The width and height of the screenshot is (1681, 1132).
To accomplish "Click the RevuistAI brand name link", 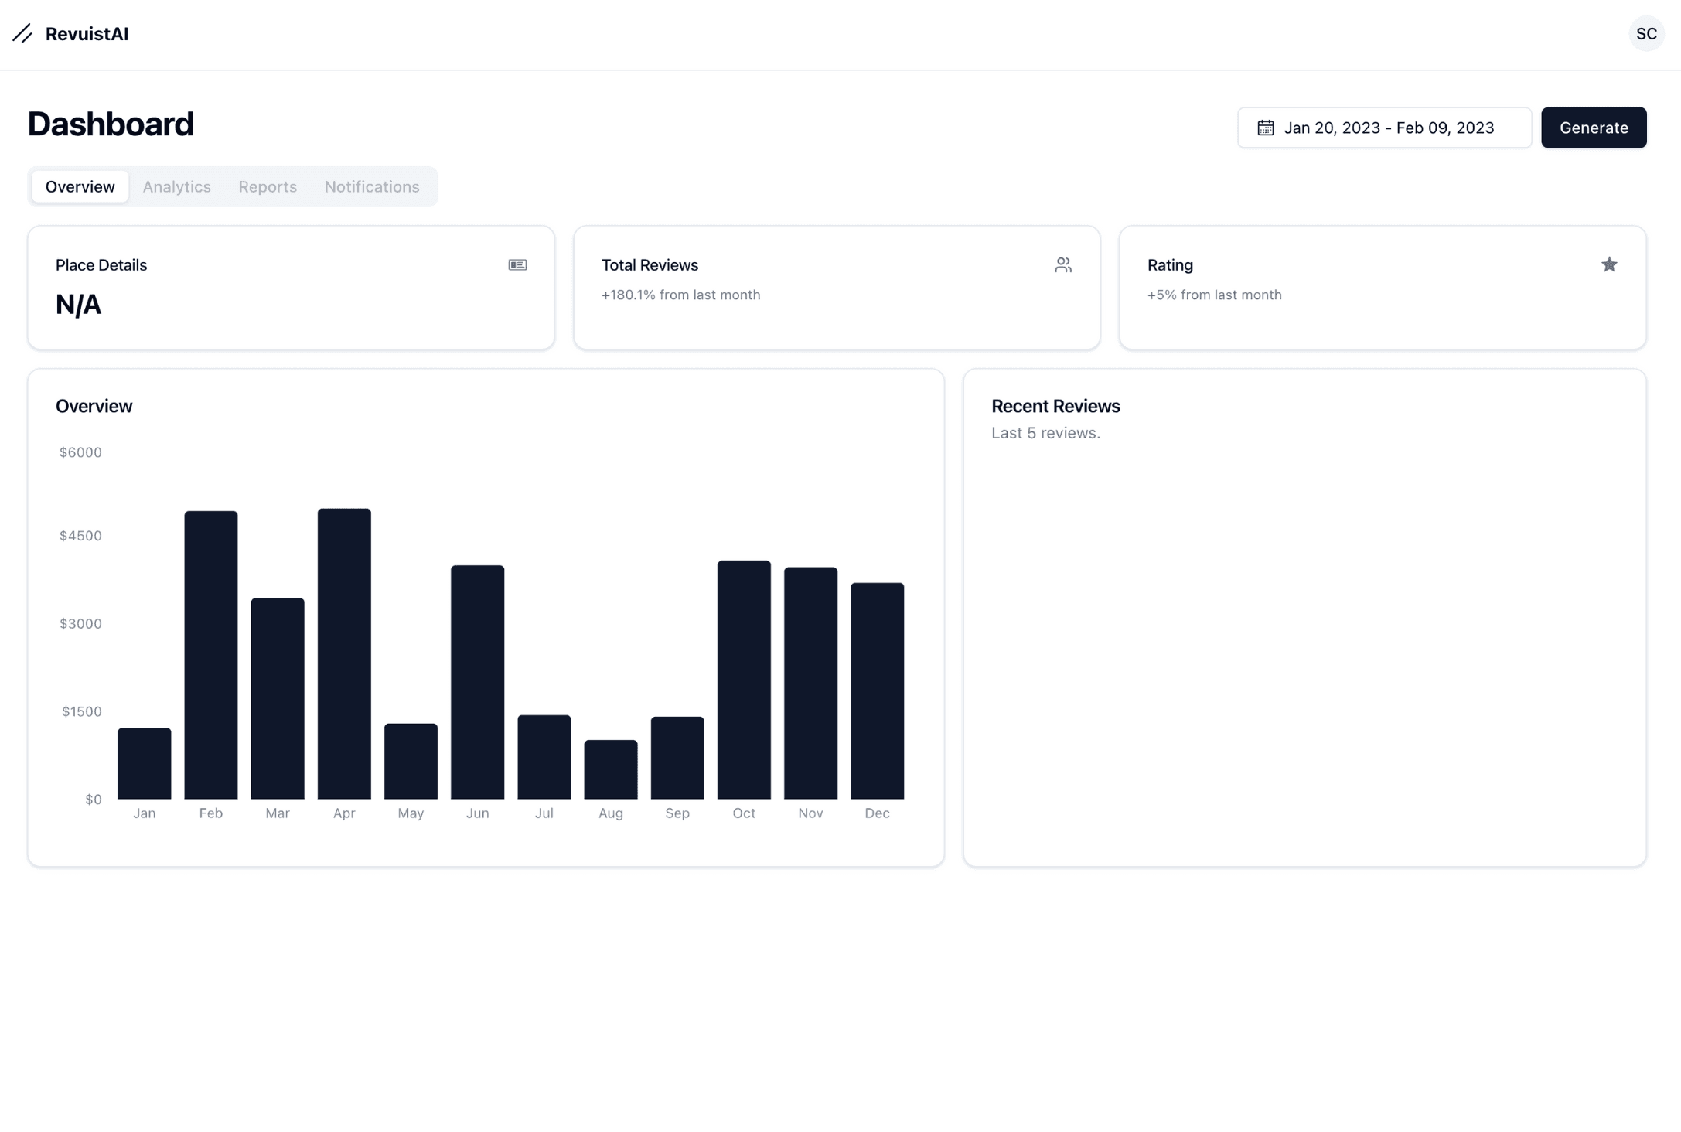I will click(87, 34).
